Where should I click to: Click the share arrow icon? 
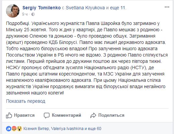93,115
